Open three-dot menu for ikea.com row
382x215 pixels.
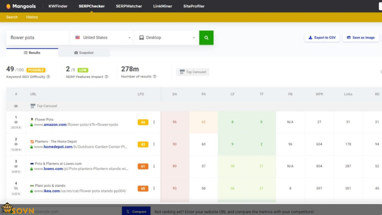154,188
